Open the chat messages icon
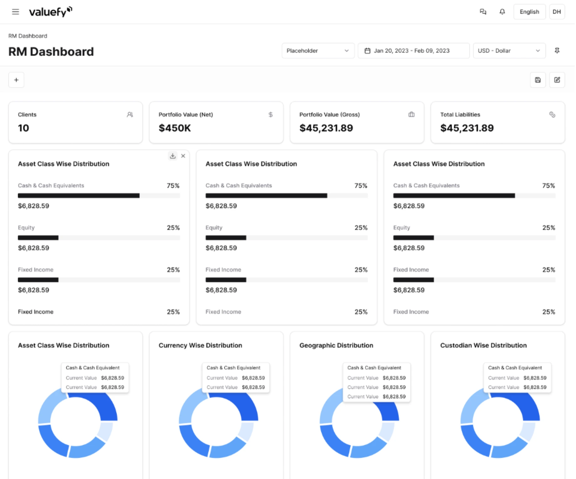Image resolution: width=576 pixels, height=479 pixels. point(483,12)
